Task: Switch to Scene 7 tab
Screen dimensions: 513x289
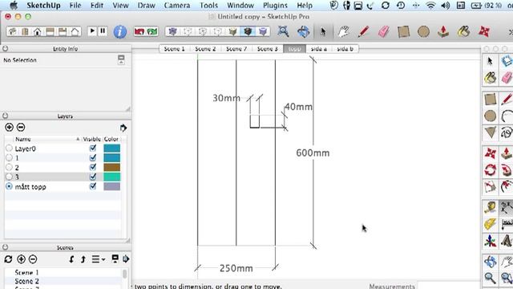Action: click(x=236, y=49)
